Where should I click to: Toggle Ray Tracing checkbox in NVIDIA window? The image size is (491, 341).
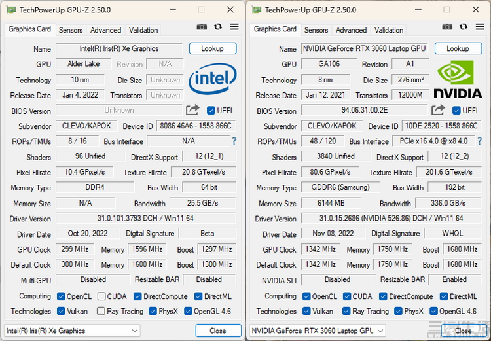tap(346, 312)
